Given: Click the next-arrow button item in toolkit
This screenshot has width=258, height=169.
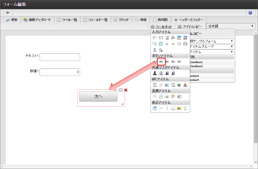Looking at the screenshot, I should pyautogui.click(x=161, y=62).
